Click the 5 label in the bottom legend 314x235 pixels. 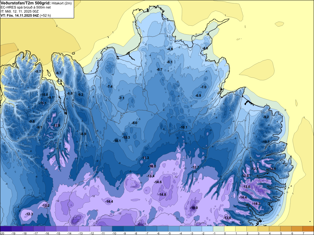(x=281, y=233)
